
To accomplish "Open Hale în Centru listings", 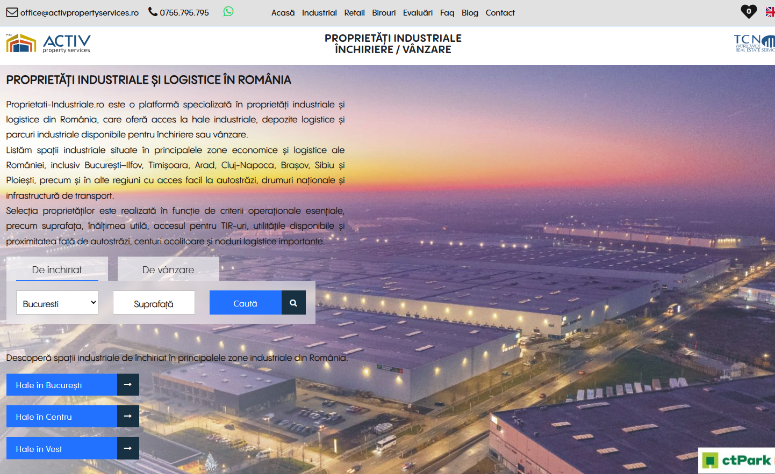I will 61,417.
